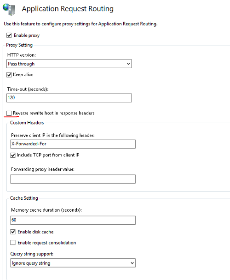Check Enable request consolidation option
Viewport: 230px width, 280px height.
point(13,243)
